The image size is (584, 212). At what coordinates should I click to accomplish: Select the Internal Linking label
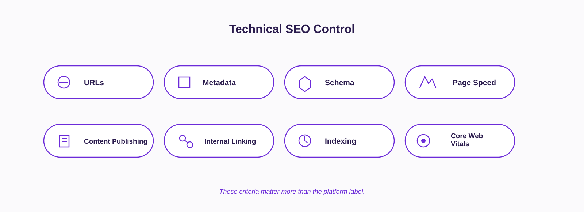coord(230,141)
